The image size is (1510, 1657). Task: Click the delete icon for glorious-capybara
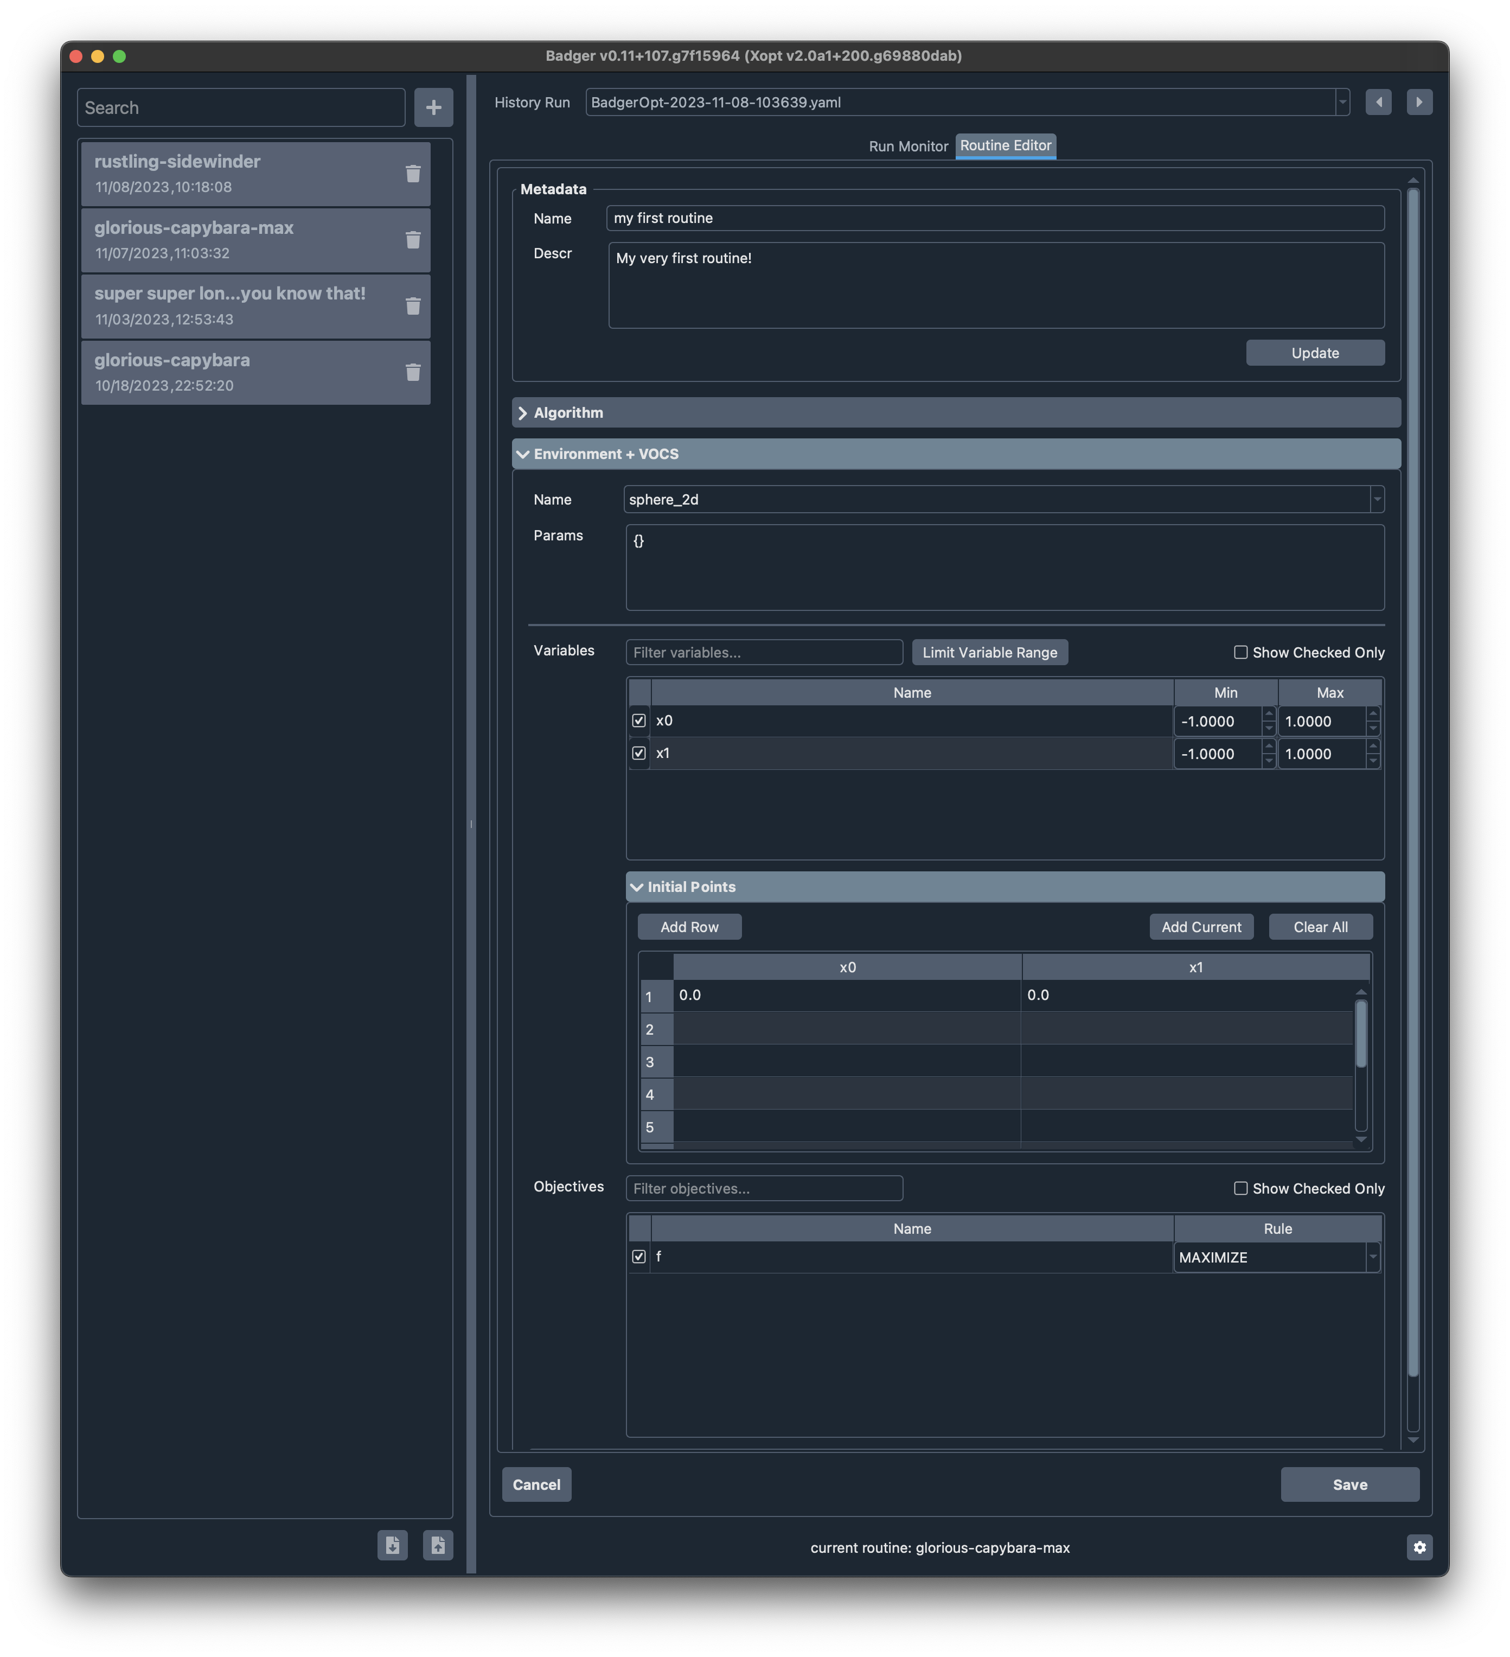[x=412, y=371]
